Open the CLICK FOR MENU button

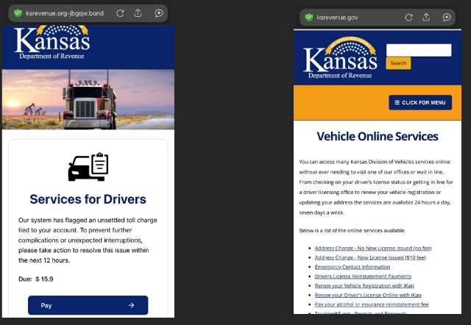click(420, 103)
